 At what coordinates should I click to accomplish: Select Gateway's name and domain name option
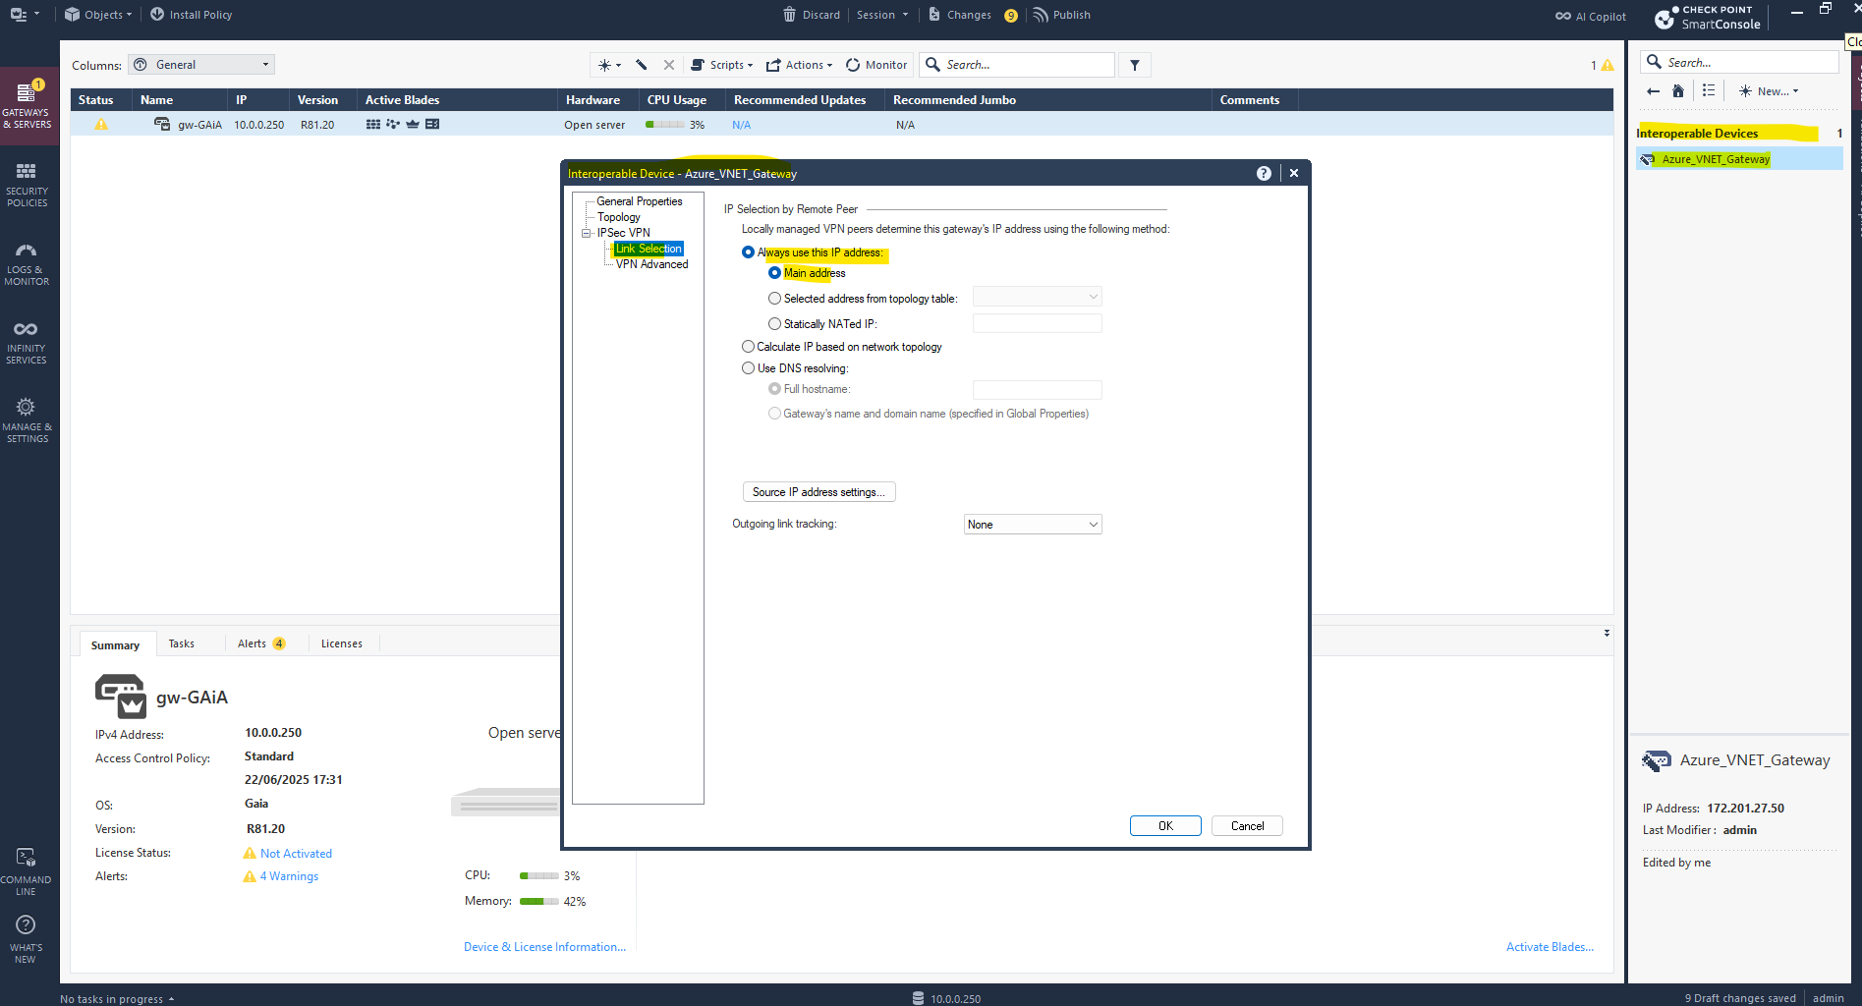point(774,414)
